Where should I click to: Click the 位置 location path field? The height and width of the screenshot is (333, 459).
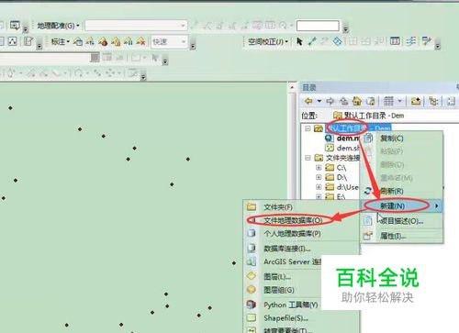(394, 116)
